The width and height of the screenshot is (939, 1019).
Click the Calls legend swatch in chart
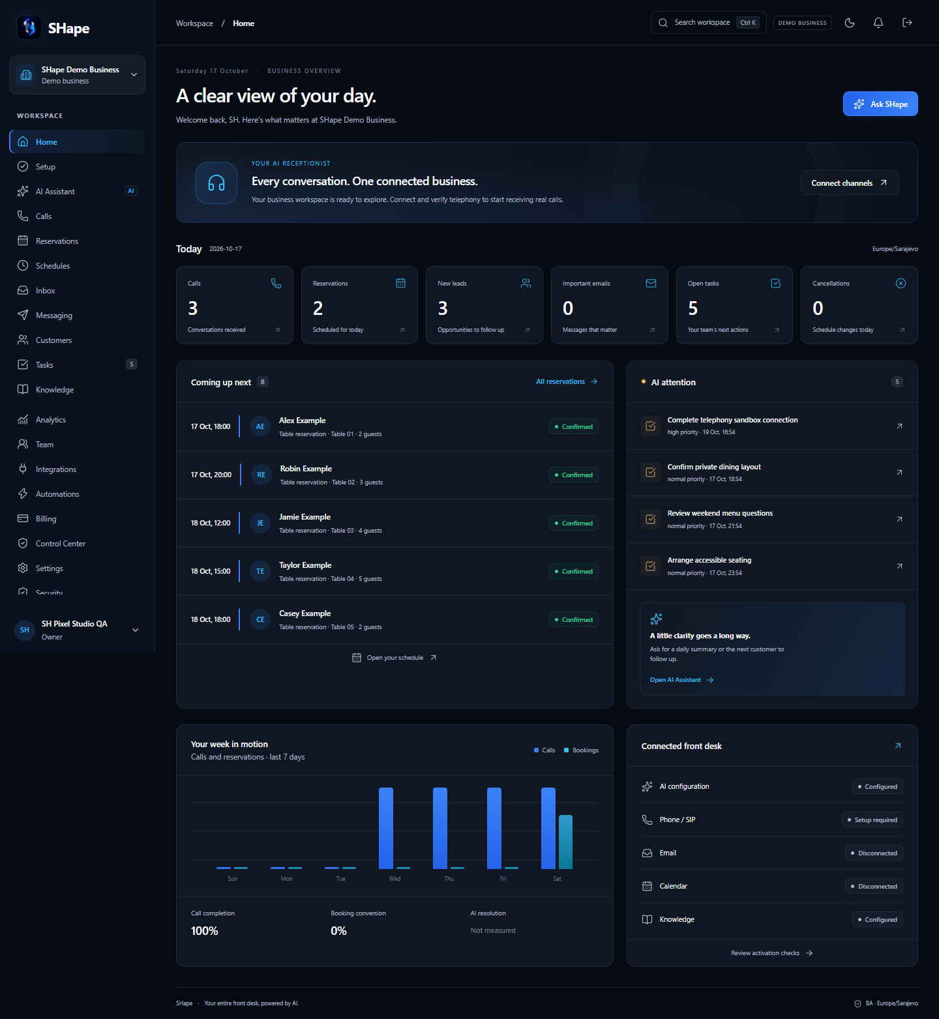click(537, 750)
